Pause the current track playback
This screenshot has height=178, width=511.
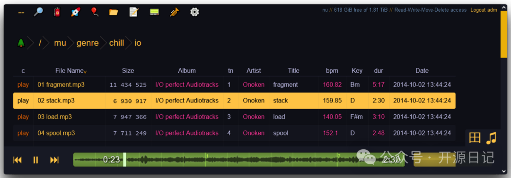click(36, 160)
